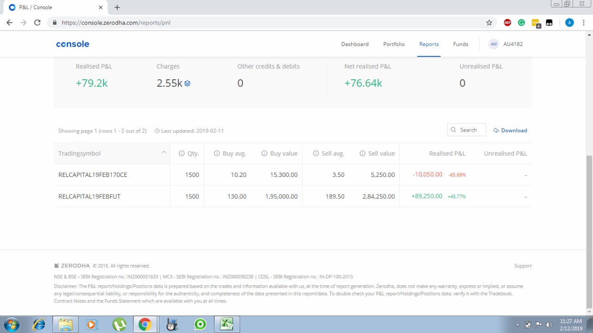Image resolution: width=593 pixels, height=333 pixels.
Task: Click the Buy value info icon
Action: 264,153
